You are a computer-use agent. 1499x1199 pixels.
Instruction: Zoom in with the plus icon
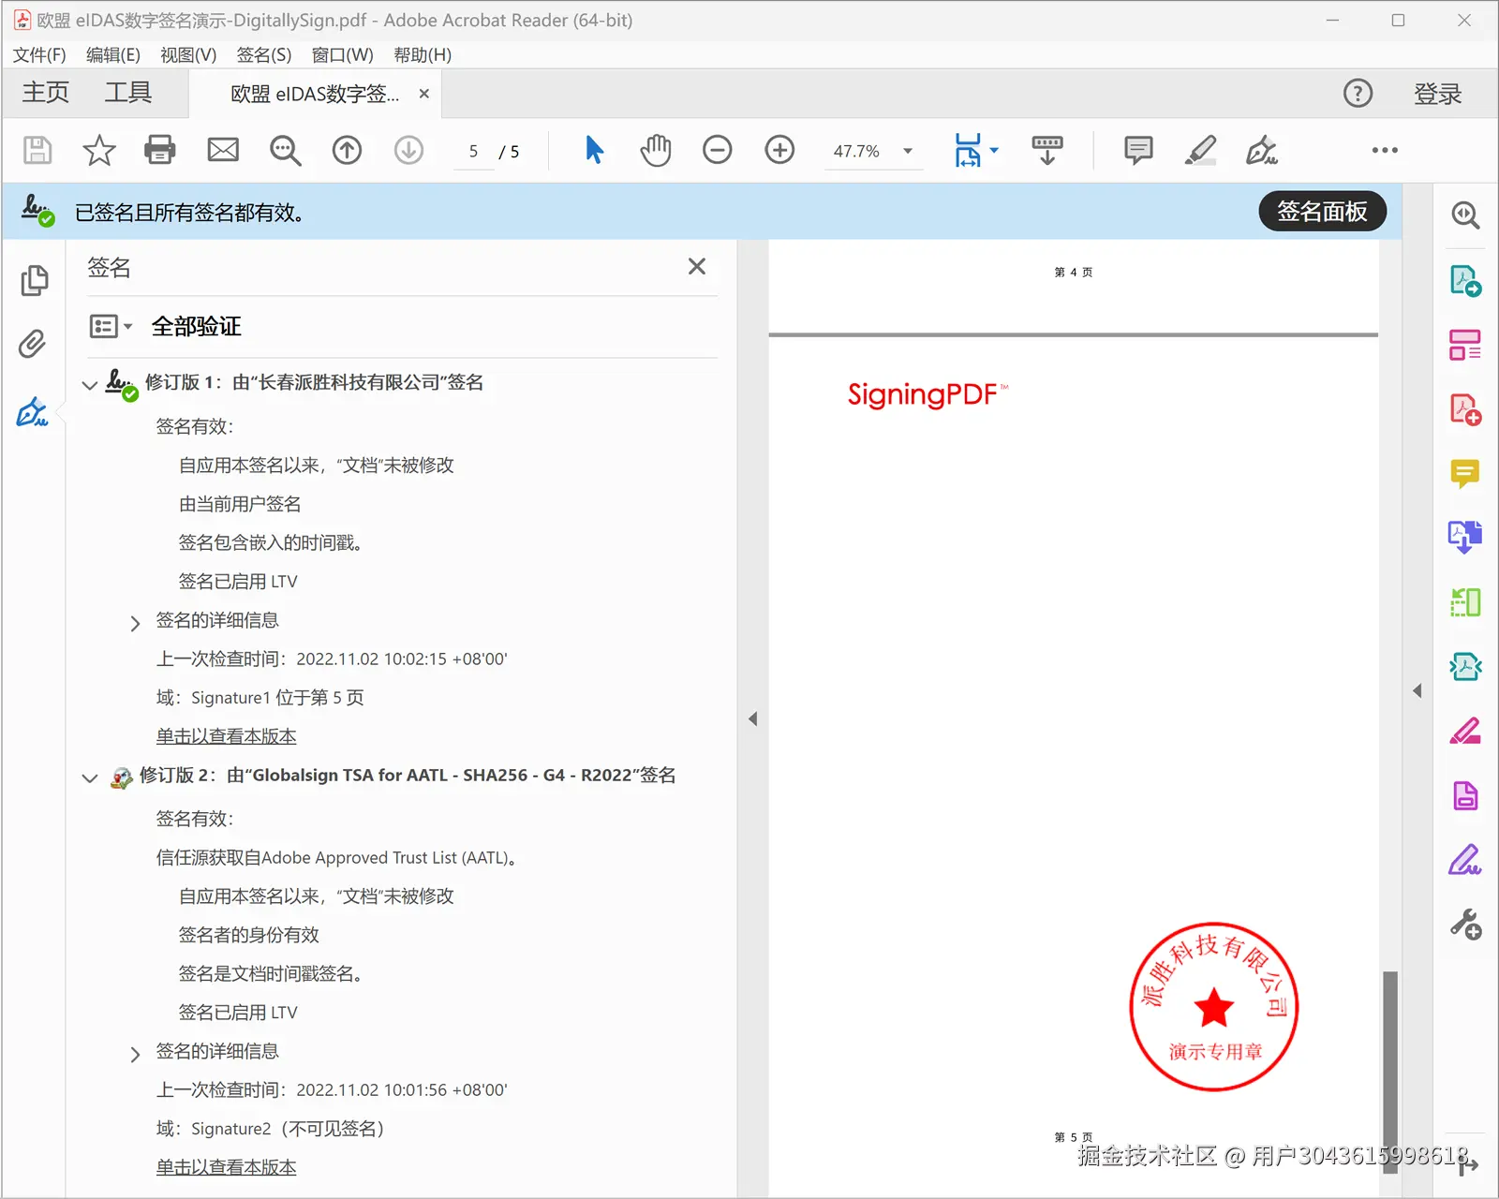coord(779,150)
